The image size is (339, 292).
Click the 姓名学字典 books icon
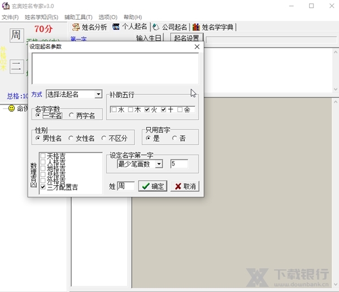pyautogui.click(x=196, y=27)
